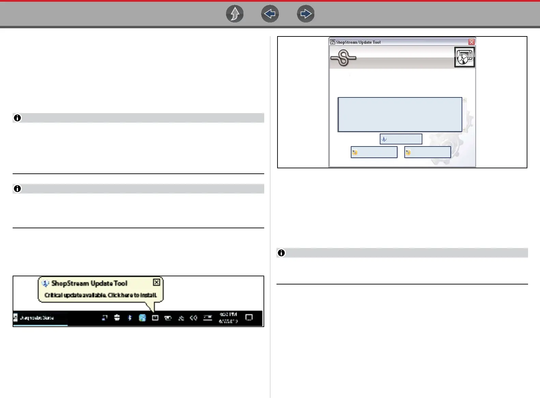Click the lower-right button in Update Tool dialog

(x=427, y=152)
